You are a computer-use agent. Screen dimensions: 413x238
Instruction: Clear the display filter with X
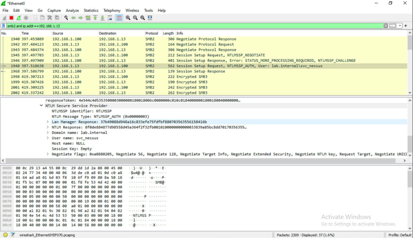click(x=386, y=26)
